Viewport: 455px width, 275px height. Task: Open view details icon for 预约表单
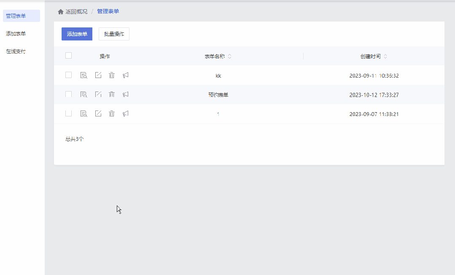(83, 94)
